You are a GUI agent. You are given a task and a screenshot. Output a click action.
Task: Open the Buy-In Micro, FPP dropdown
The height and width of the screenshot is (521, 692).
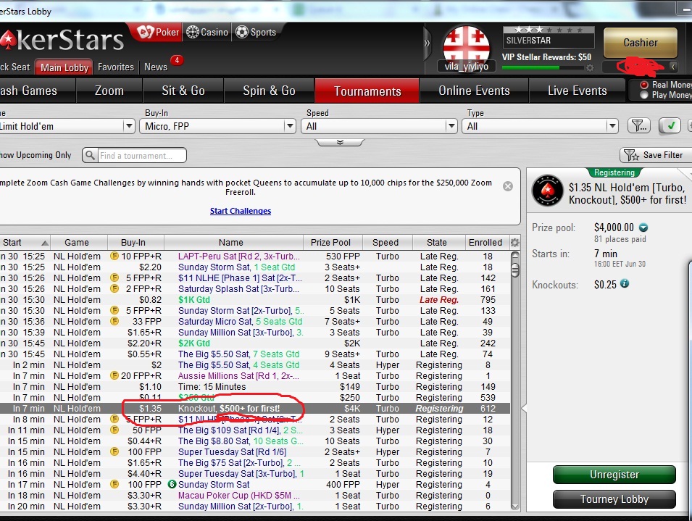[217, 126]
